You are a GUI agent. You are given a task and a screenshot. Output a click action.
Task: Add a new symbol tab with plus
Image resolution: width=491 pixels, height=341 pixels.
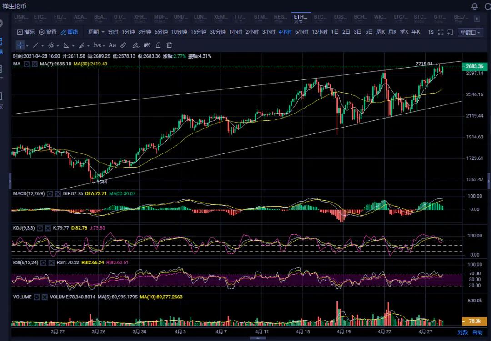[477, 19]
